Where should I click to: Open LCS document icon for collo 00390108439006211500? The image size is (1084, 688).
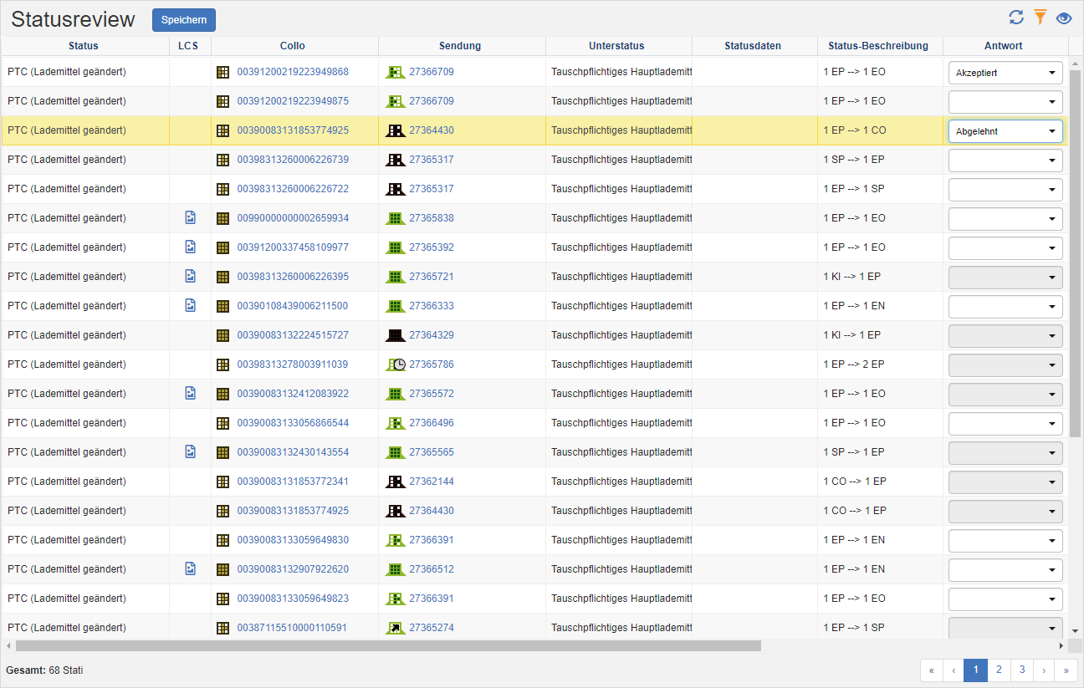tap(191, 306)
